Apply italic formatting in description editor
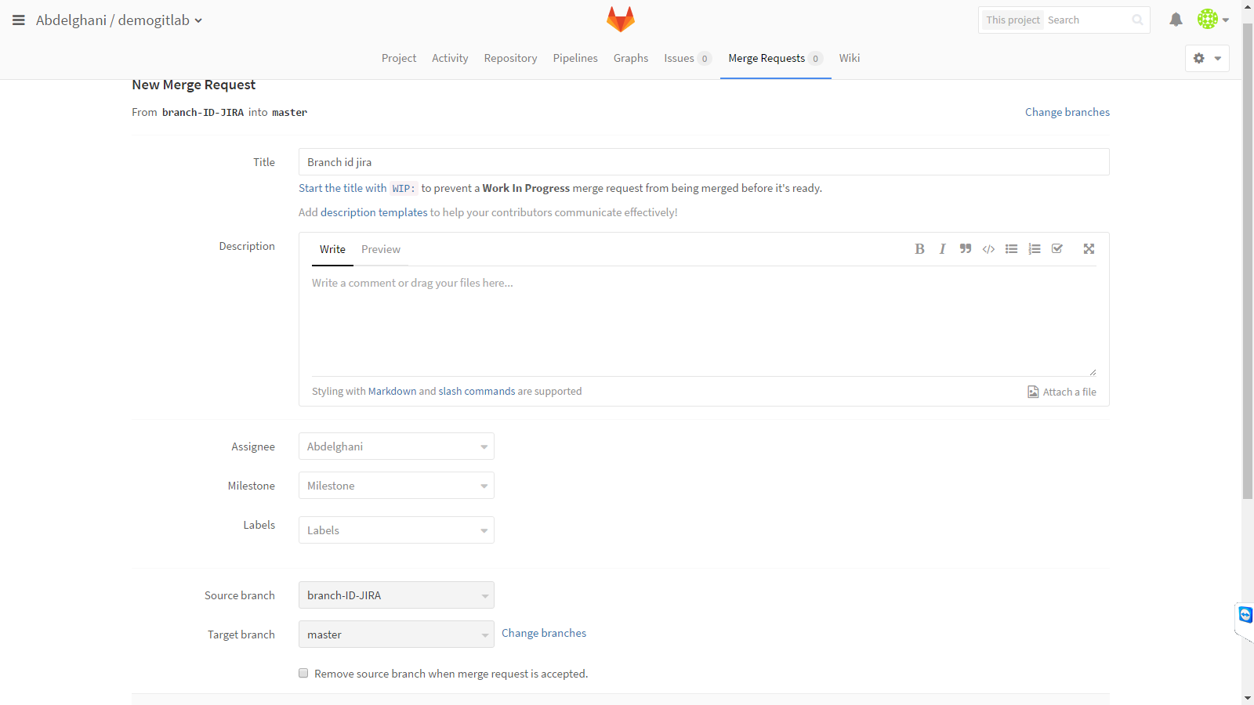Image resolution: width=1254 pixels, height=705 pixels. pos(941,249)
